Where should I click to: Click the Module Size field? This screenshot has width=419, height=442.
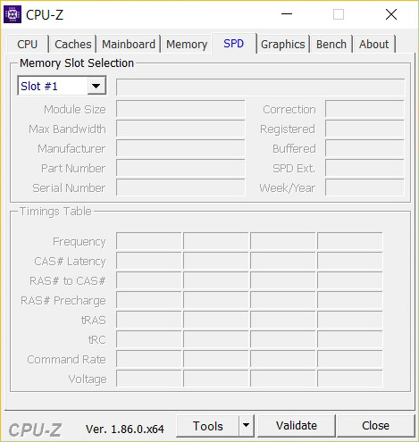coord(180,109)
